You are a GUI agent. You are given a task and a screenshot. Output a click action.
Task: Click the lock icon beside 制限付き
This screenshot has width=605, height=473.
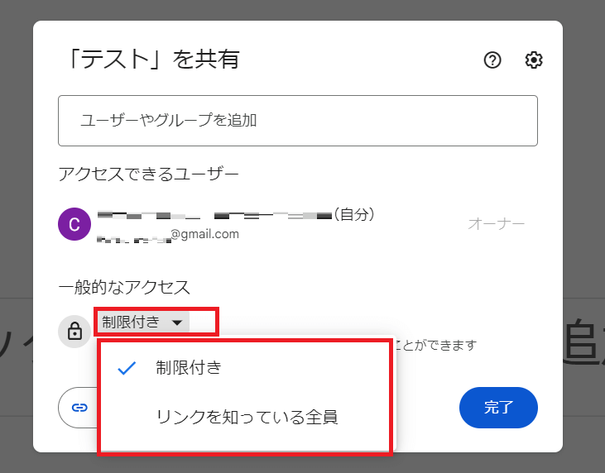click(74, 332)
